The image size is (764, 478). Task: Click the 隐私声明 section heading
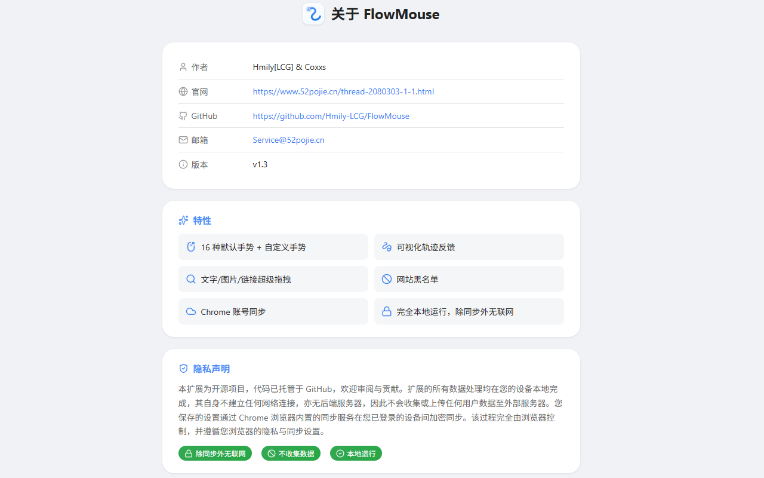(211, 369)
